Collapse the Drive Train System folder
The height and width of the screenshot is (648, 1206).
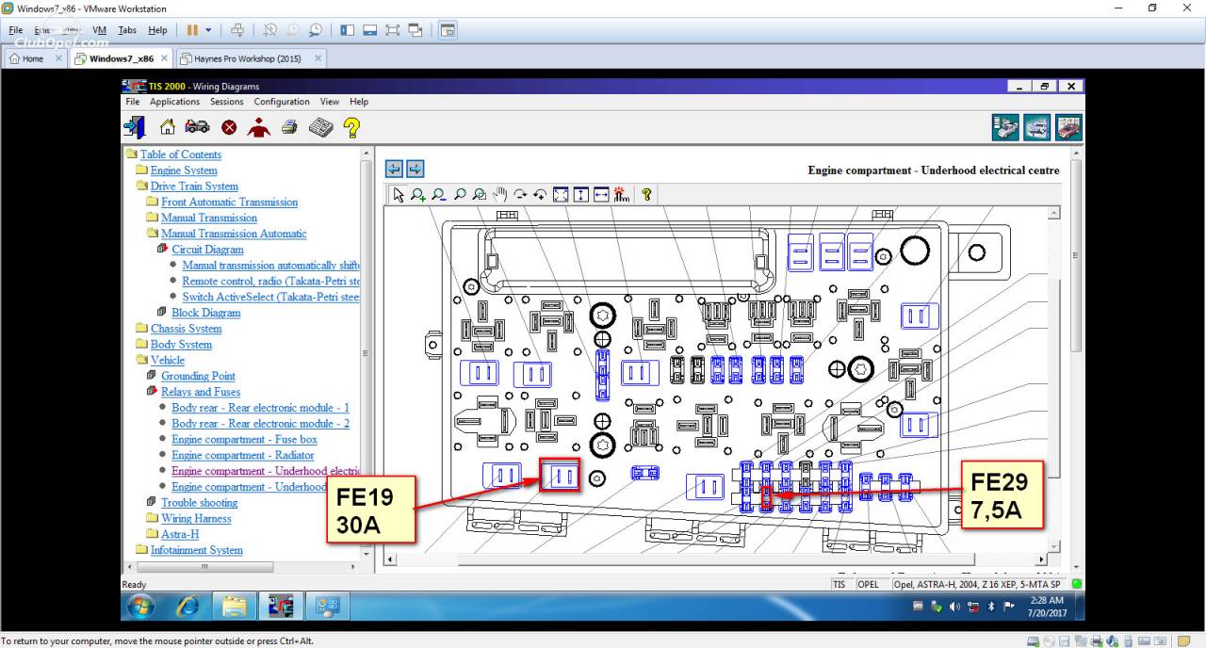[142, 186]
